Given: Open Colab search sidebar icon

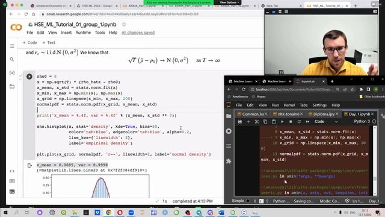Looking at the screenshot, I should coord(12,59).
